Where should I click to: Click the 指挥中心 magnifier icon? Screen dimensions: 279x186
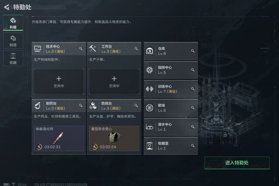point(193,70)
